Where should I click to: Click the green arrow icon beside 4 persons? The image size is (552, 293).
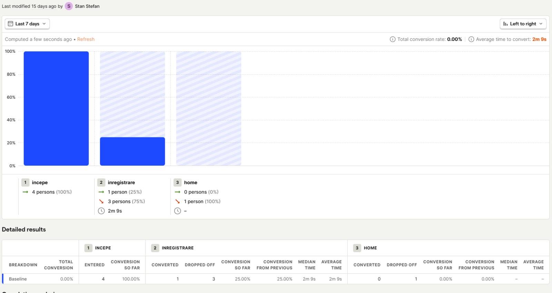tap(25, 192)
